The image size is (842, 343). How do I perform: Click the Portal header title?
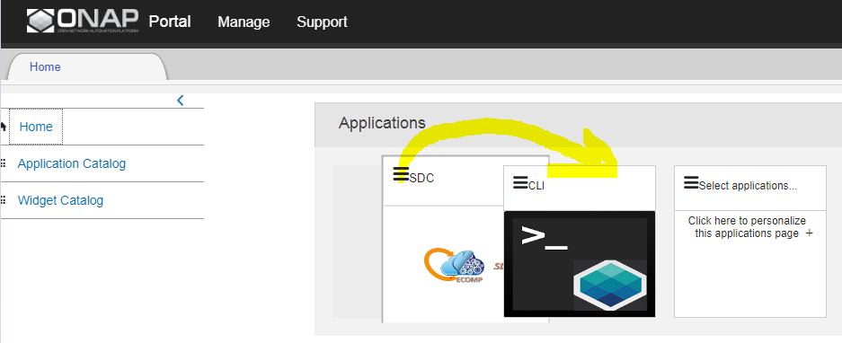point(170,22)
